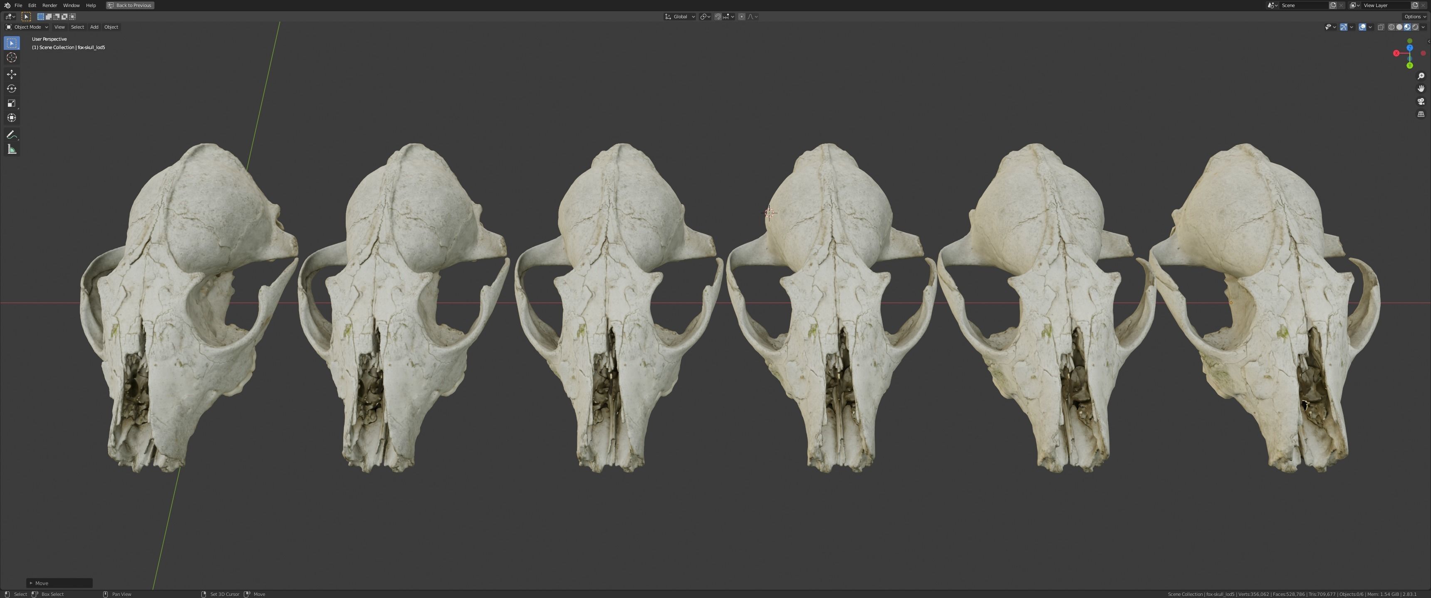Open the Window menu
This screenshot has width=1431, height=598.
click(x=71, y=5)
